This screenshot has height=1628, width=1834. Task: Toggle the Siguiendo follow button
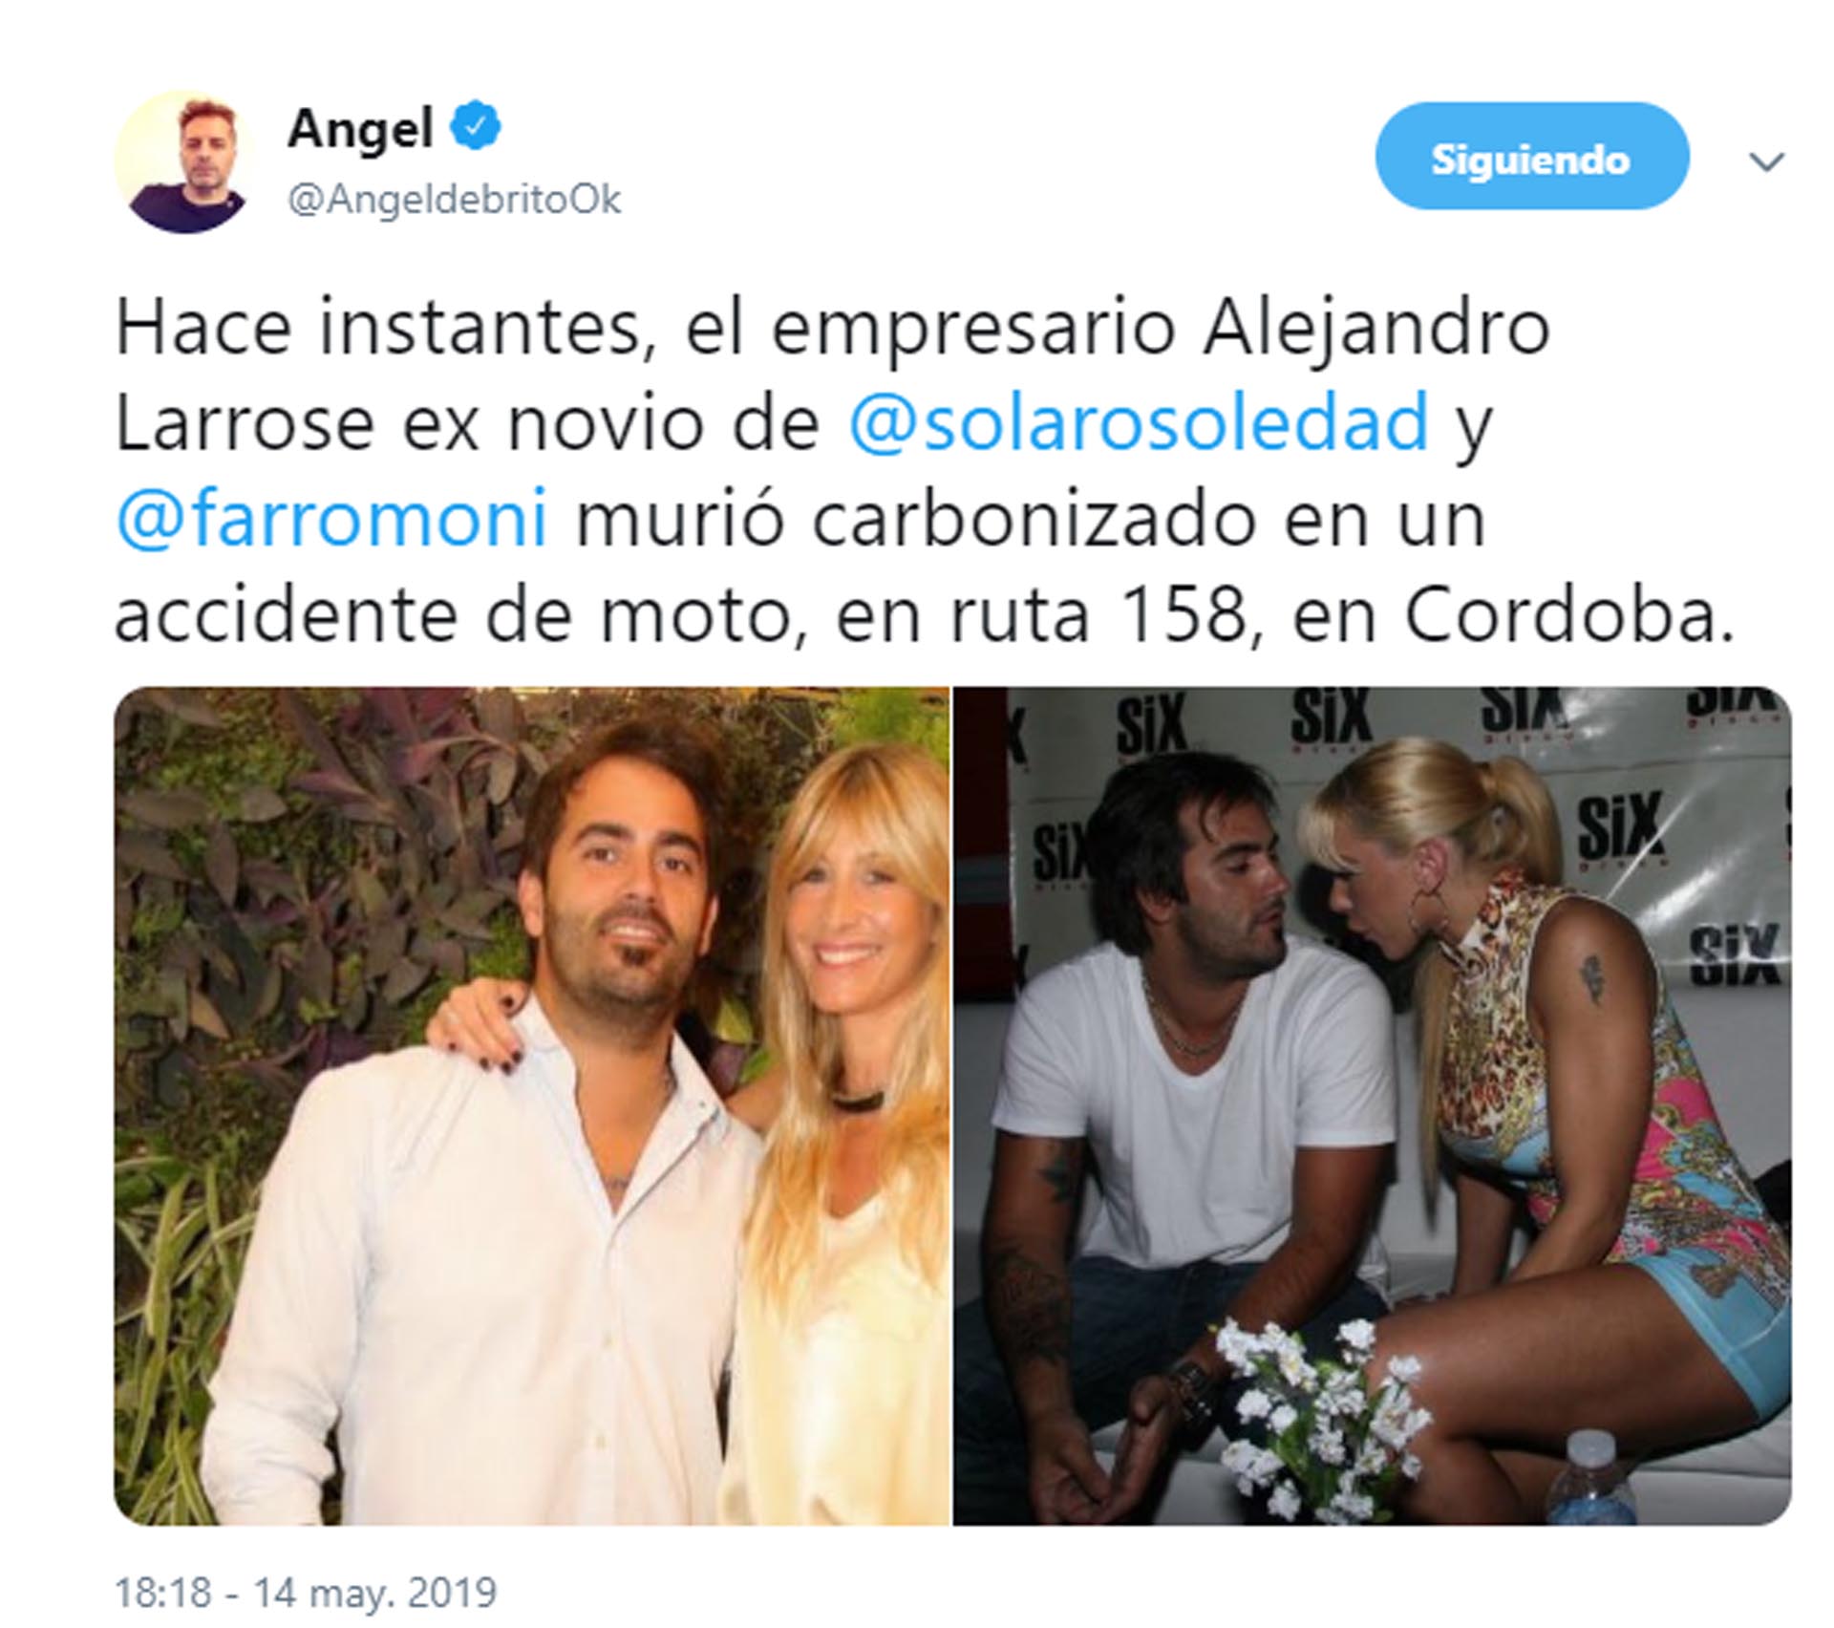tap(1531, 158)
